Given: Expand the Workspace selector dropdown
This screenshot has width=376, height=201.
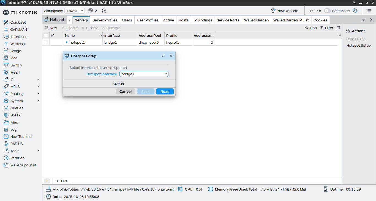Looking at the screenshot, I should click(75, 11).
